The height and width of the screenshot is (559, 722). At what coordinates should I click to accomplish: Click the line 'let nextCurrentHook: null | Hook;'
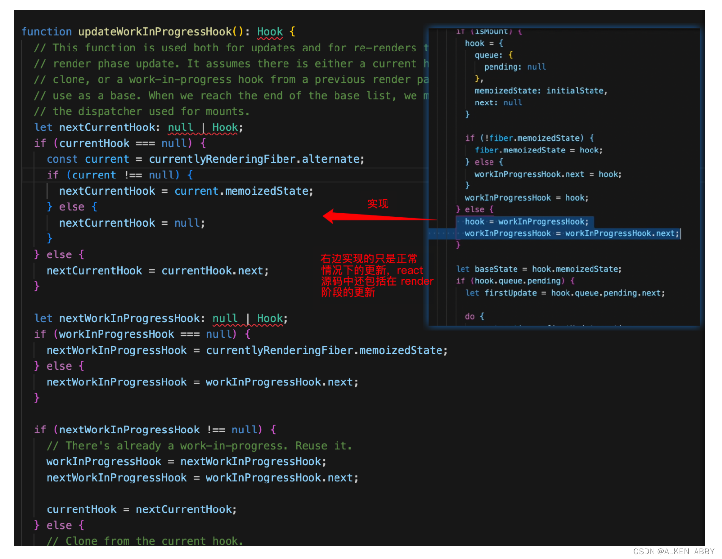click(x=139, y=127)
